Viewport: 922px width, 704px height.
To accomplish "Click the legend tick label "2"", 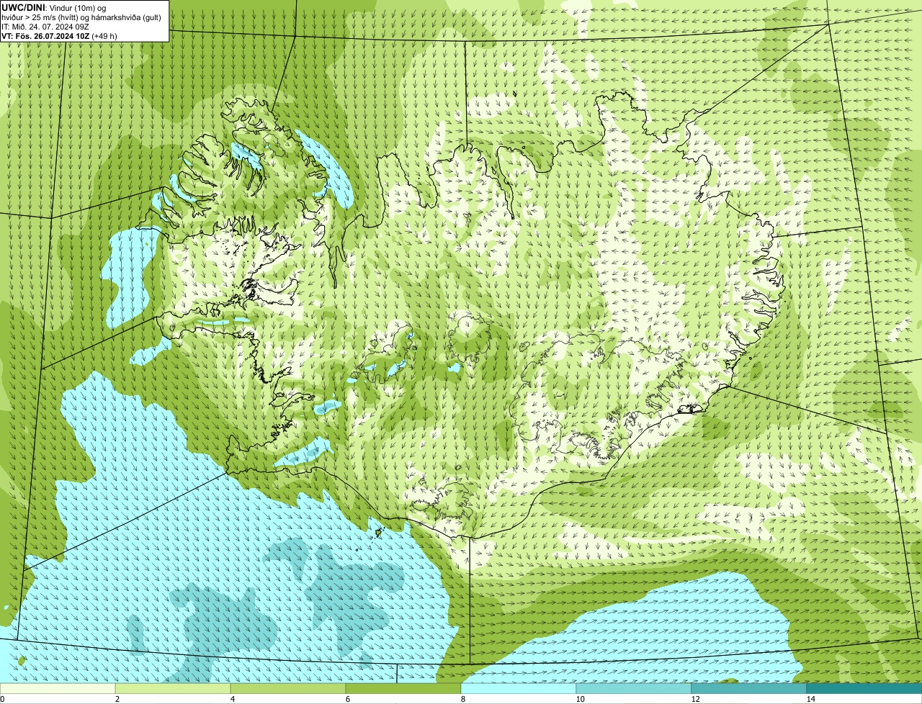I will pos(117,699).
